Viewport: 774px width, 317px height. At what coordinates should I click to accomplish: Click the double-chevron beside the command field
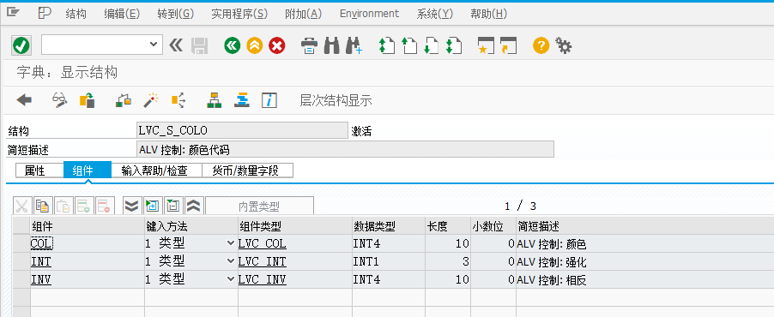(176, 46)
